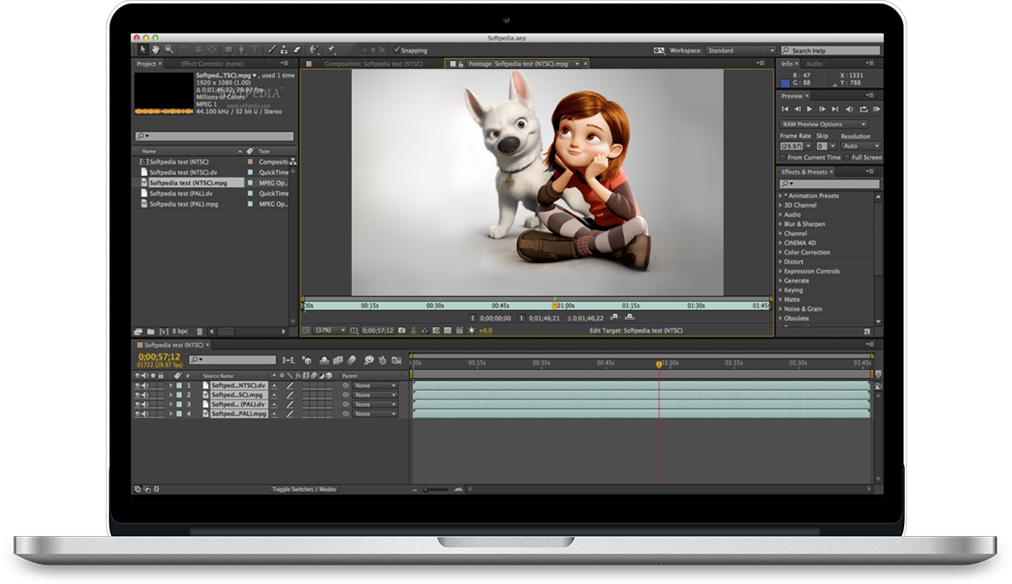The image size is (1012, 584).
Task: Click the Play button in Preview panel
Action: (810, 109)
